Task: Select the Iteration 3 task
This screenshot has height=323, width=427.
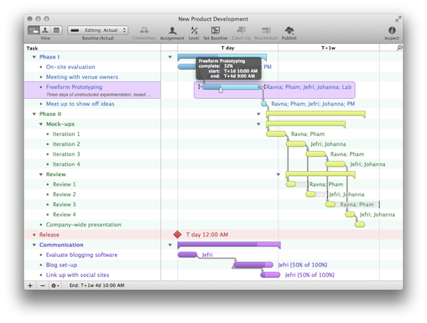Action: point(66,154)
